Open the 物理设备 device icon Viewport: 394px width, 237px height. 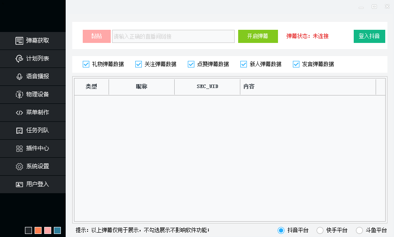[19, 95]
